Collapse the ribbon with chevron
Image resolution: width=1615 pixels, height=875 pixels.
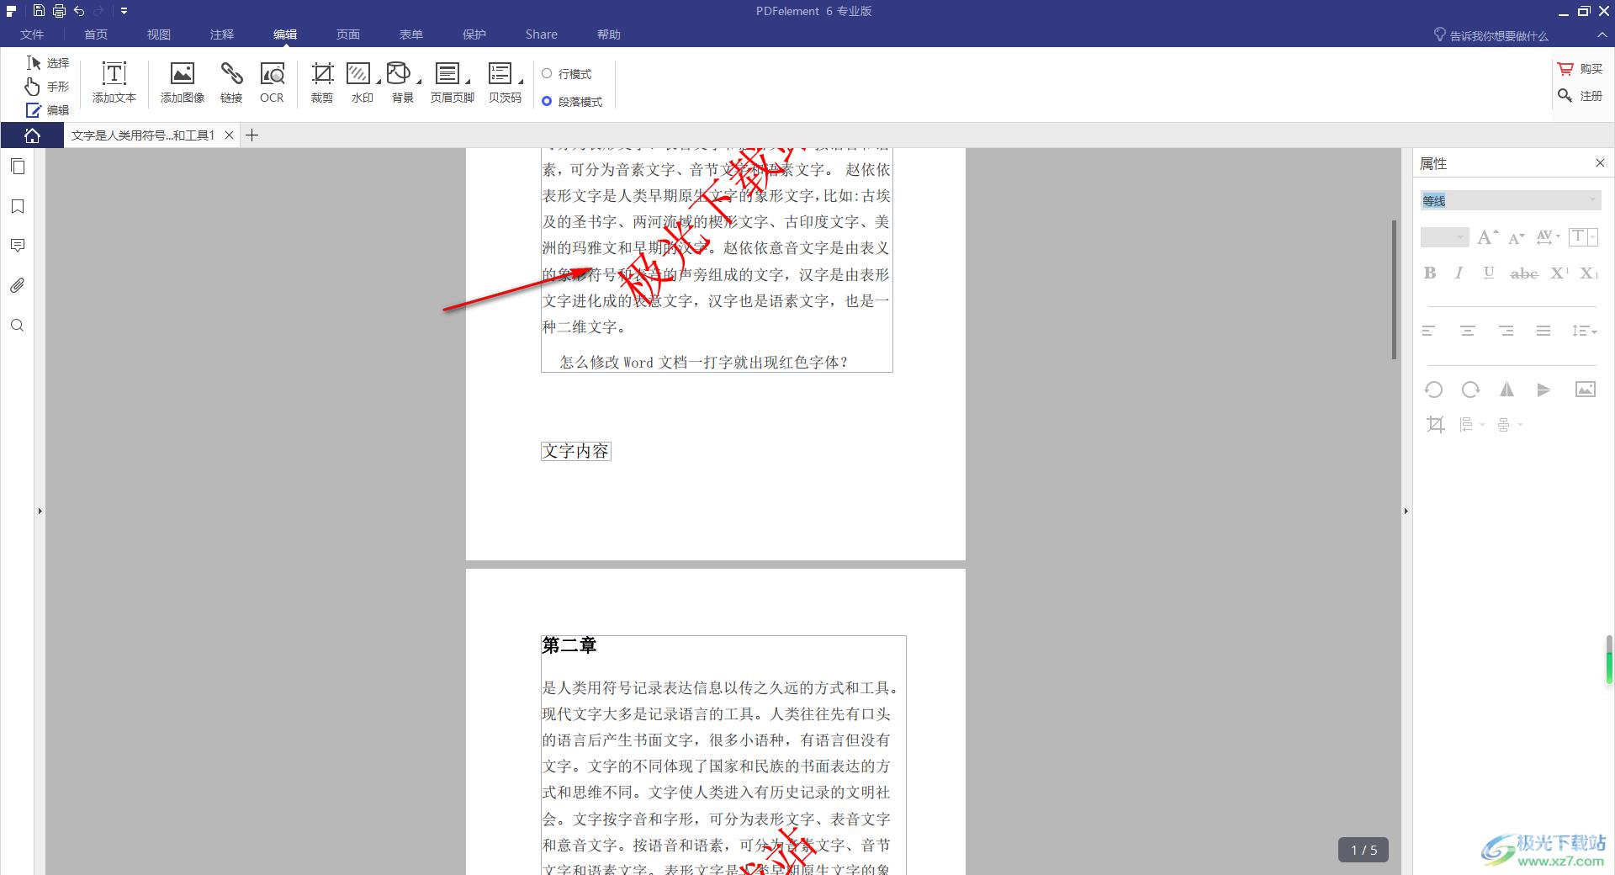pos(1601,34)
